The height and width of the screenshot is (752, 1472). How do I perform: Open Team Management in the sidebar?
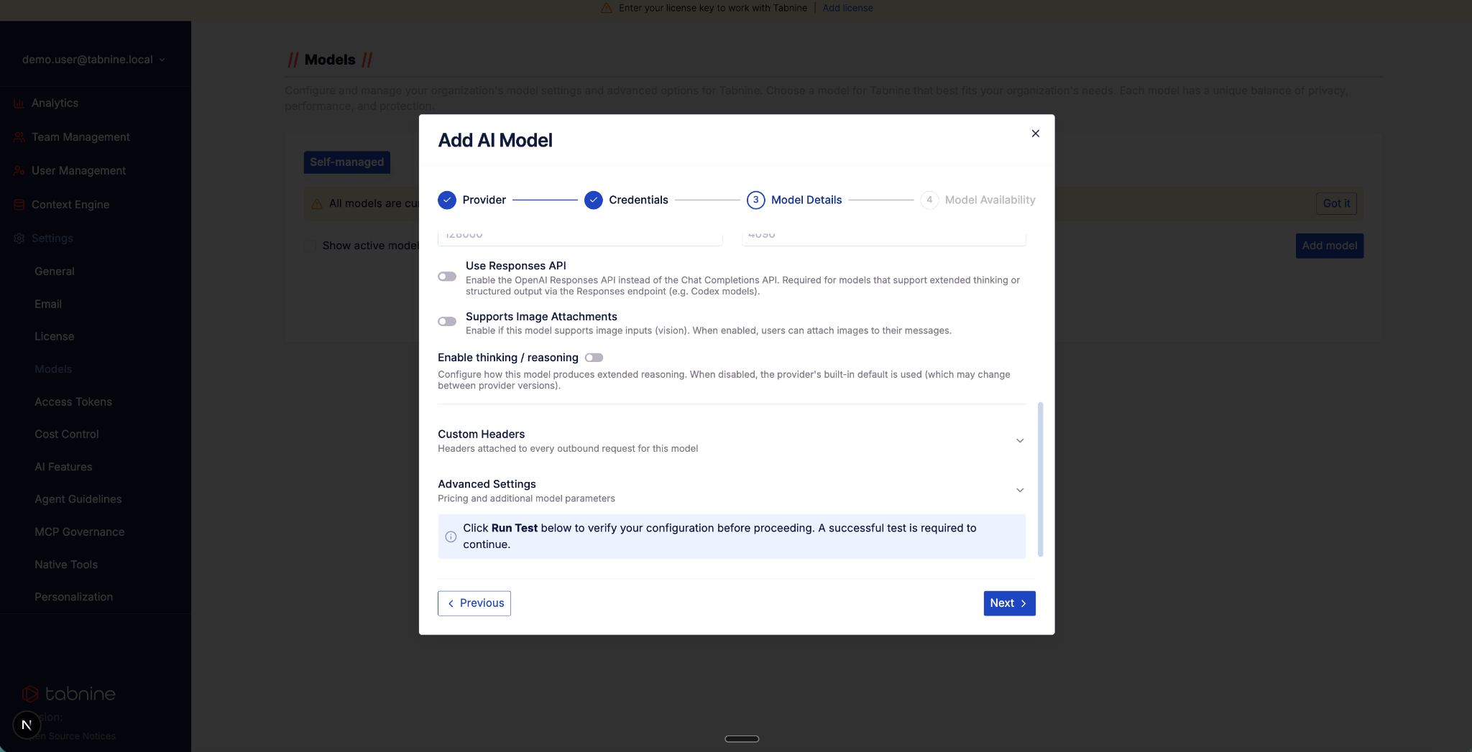[x=80, y=137]
